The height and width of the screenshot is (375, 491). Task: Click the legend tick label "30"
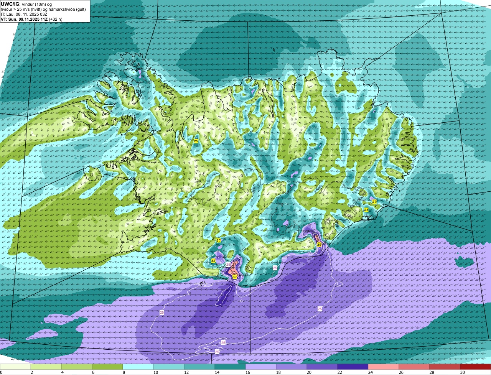[x=462, y=372]
